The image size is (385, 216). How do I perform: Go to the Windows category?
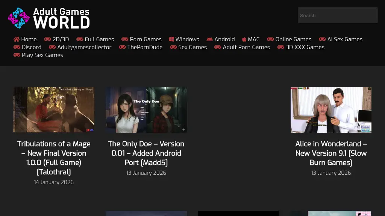(187, 39)
